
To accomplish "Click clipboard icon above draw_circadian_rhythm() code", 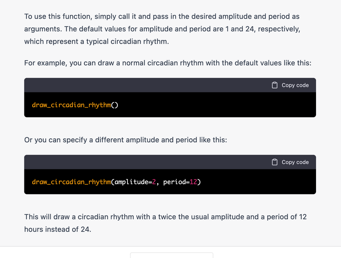I will pyautogui.click(x=274, y=85).
